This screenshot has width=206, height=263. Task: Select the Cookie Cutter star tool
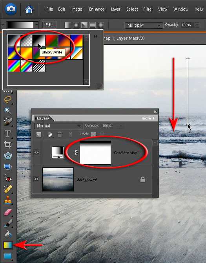8,156
